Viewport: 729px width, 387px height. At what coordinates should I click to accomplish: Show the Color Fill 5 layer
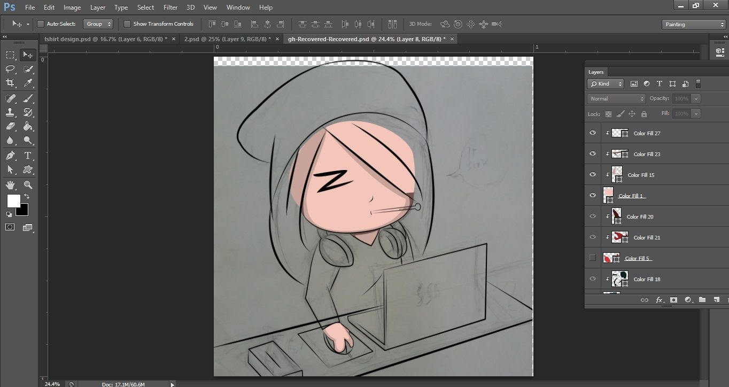point(592,258)
